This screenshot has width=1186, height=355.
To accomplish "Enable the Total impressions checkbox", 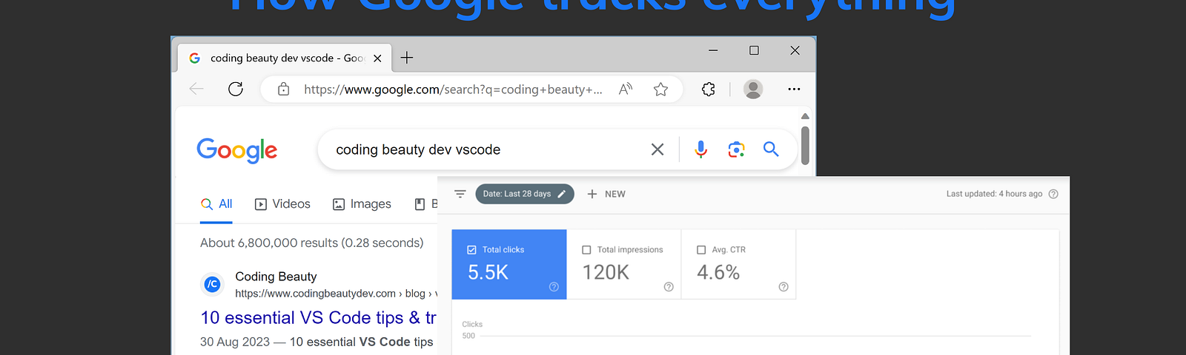I will (x=586, y=250).
